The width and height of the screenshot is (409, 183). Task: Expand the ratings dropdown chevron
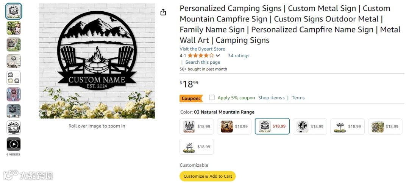pos(218,56)
